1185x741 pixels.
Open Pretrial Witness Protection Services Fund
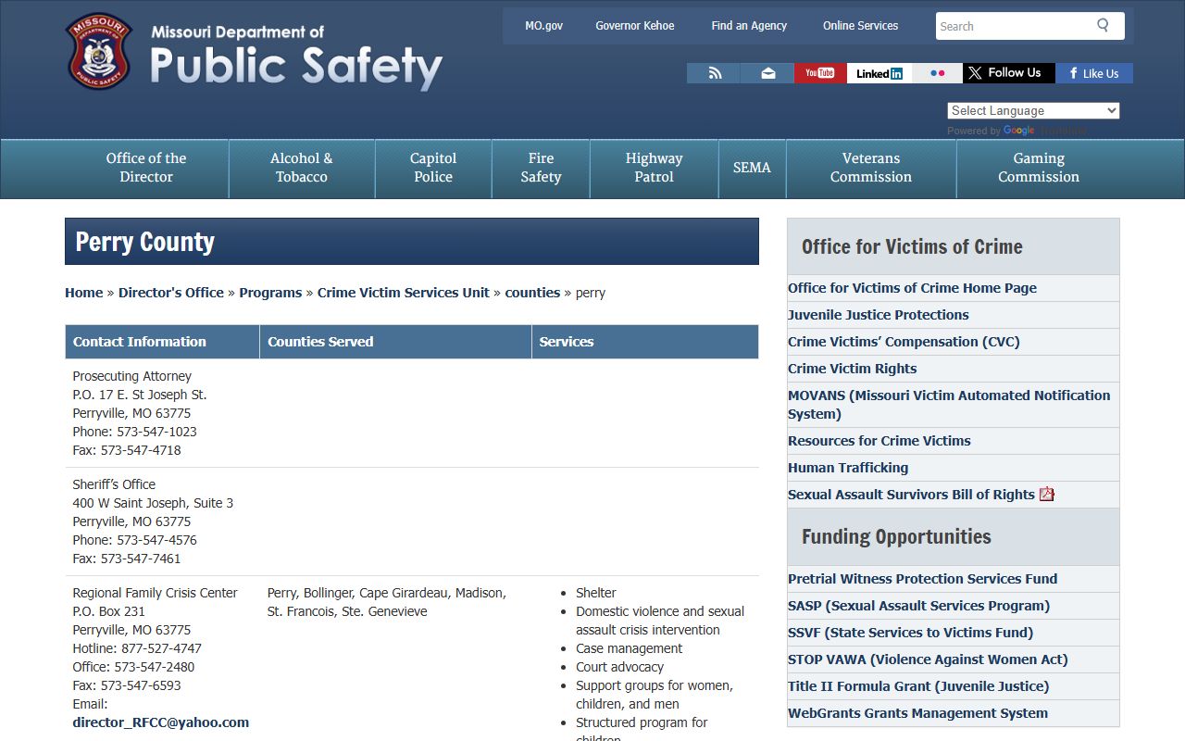tap(922, 579)
